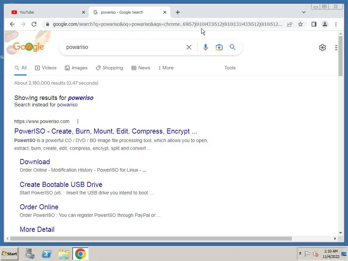Image resolution: width=348 pixels, height=261 pixels.
Task: Click the suggested poweriso spelling link
Action: click(x=81, y=98)
